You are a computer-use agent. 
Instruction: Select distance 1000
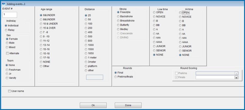(89, 45)
